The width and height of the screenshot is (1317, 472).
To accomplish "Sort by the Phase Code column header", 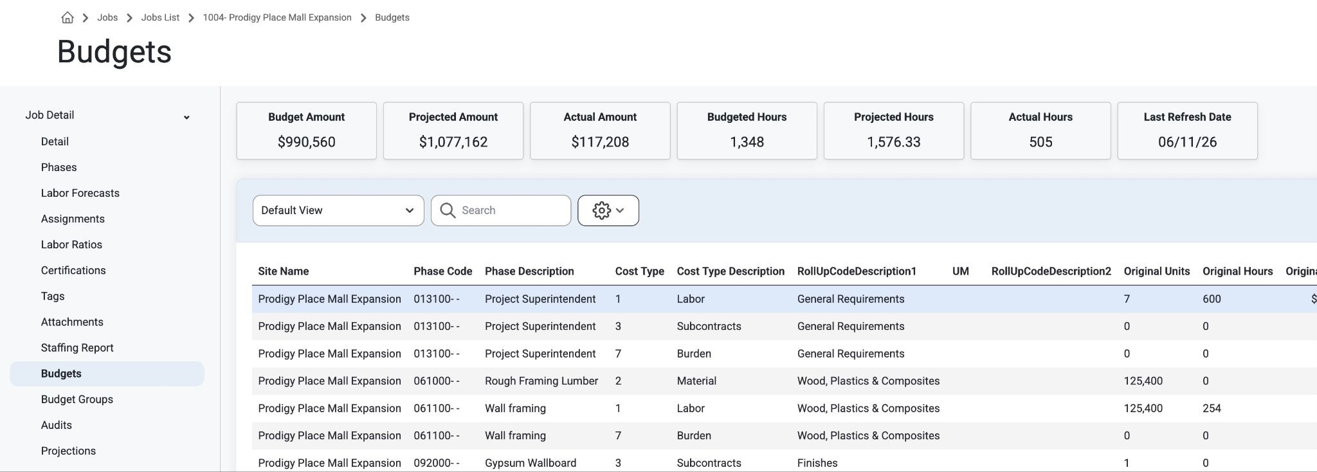I will 443,271.
